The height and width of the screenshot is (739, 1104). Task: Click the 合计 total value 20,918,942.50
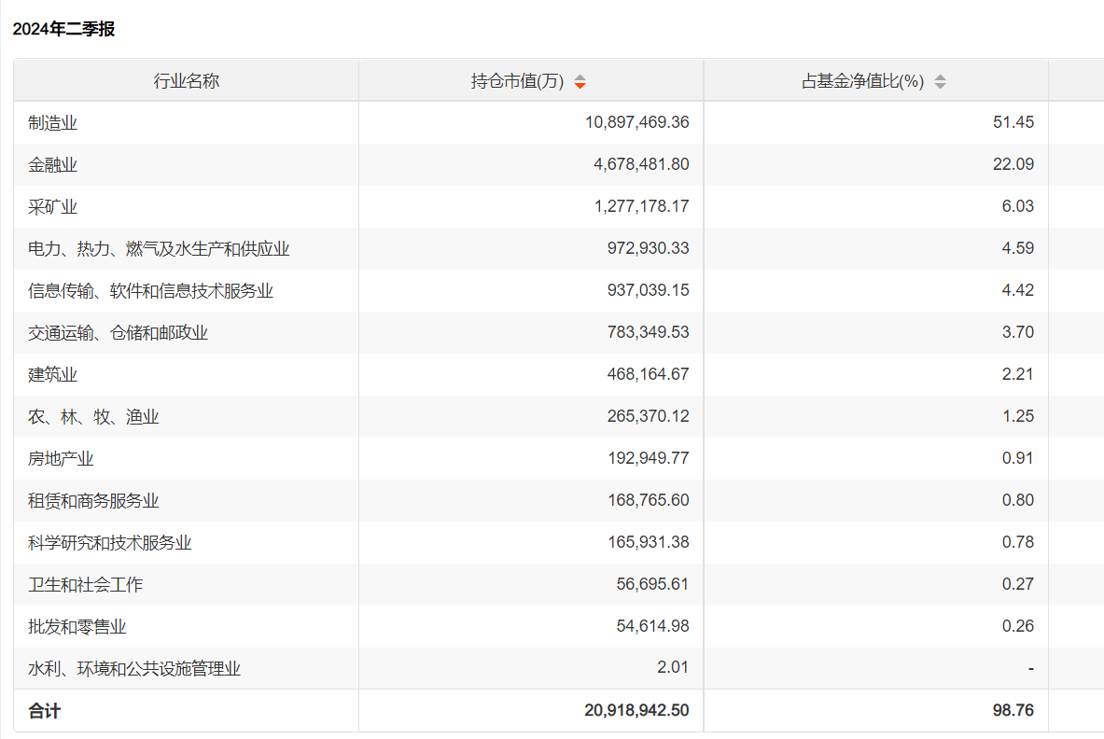pos(637,710)
